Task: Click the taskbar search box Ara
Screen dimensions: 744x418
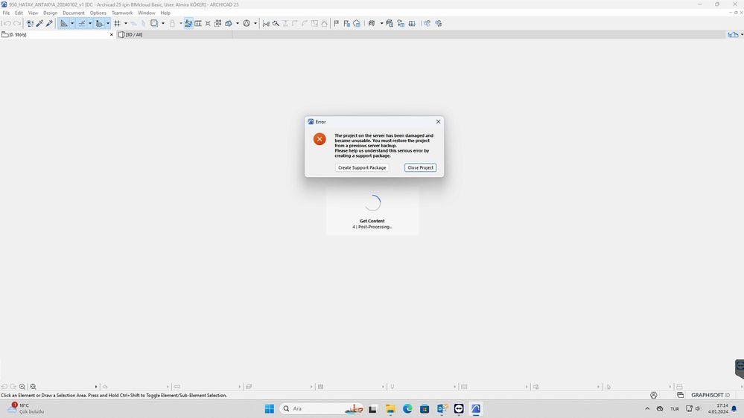Action: [x=322, y=408]
